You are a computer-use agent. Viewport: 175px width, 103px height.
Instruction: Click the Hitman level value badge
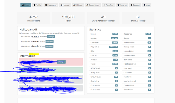pyautogui.click(x=149, y=43)
